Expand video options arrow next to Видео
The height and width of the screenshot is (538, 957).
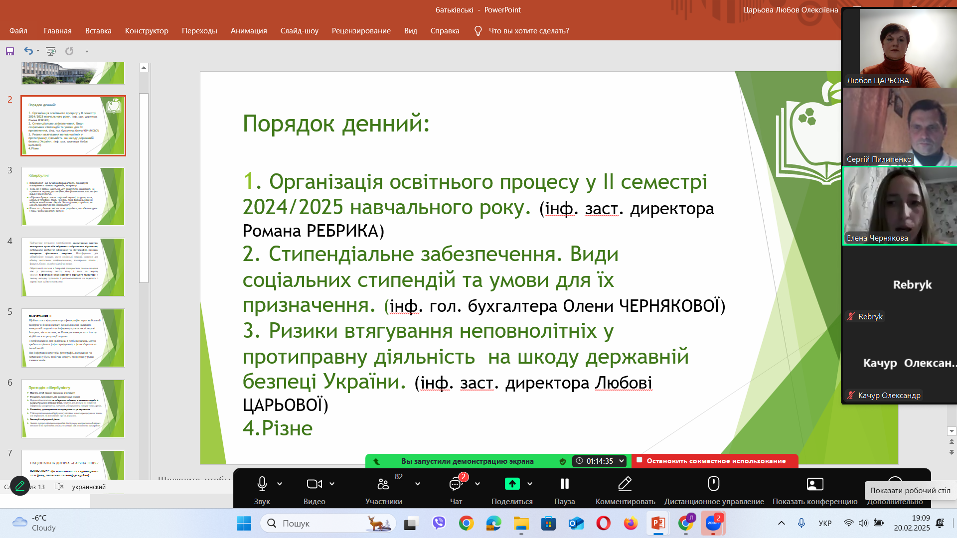(332, 484)
